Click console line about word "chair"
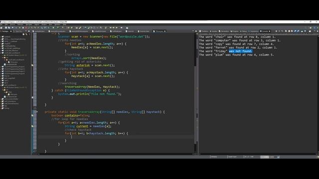The image size is (319, 179). [x=237, y=37]
